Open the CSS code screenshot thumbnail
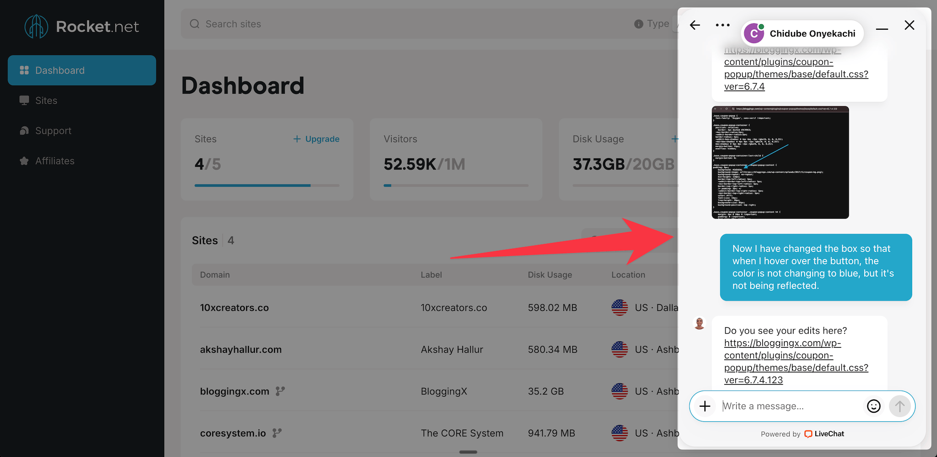This screenshot has width=937, height=457. click(780, 162)
